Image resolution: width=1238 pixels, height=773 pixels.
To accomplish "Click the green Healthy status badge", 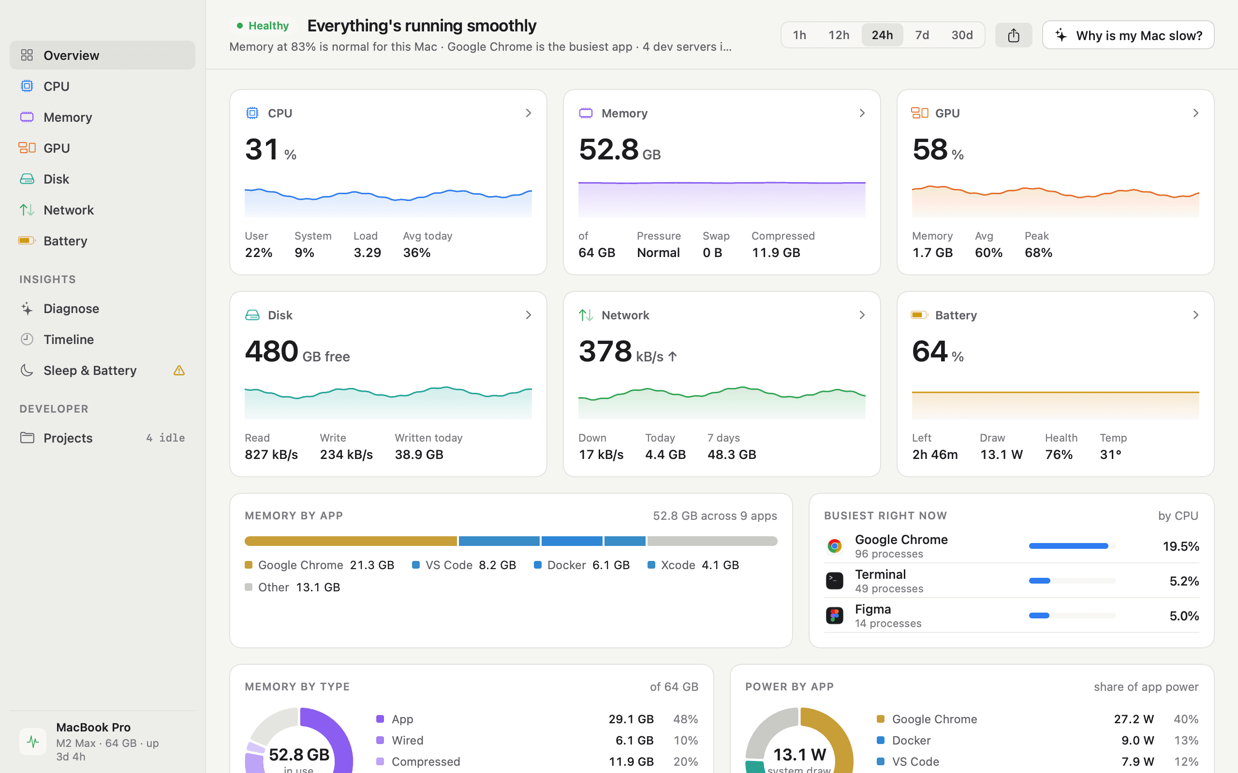I will tap(263, 26).
